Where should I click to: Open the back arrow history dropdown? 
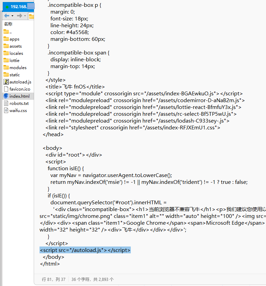(12, 16)
